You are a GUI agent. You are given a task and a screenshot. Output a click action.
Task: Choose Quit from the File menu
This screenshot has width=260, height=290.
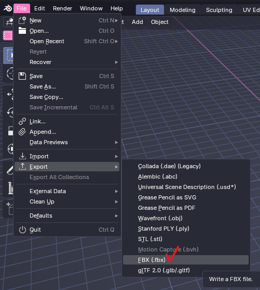[x=67, y=230]
